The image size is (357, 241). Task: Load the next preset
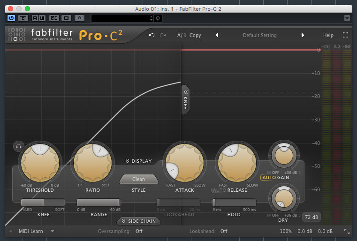coord(303,35)
